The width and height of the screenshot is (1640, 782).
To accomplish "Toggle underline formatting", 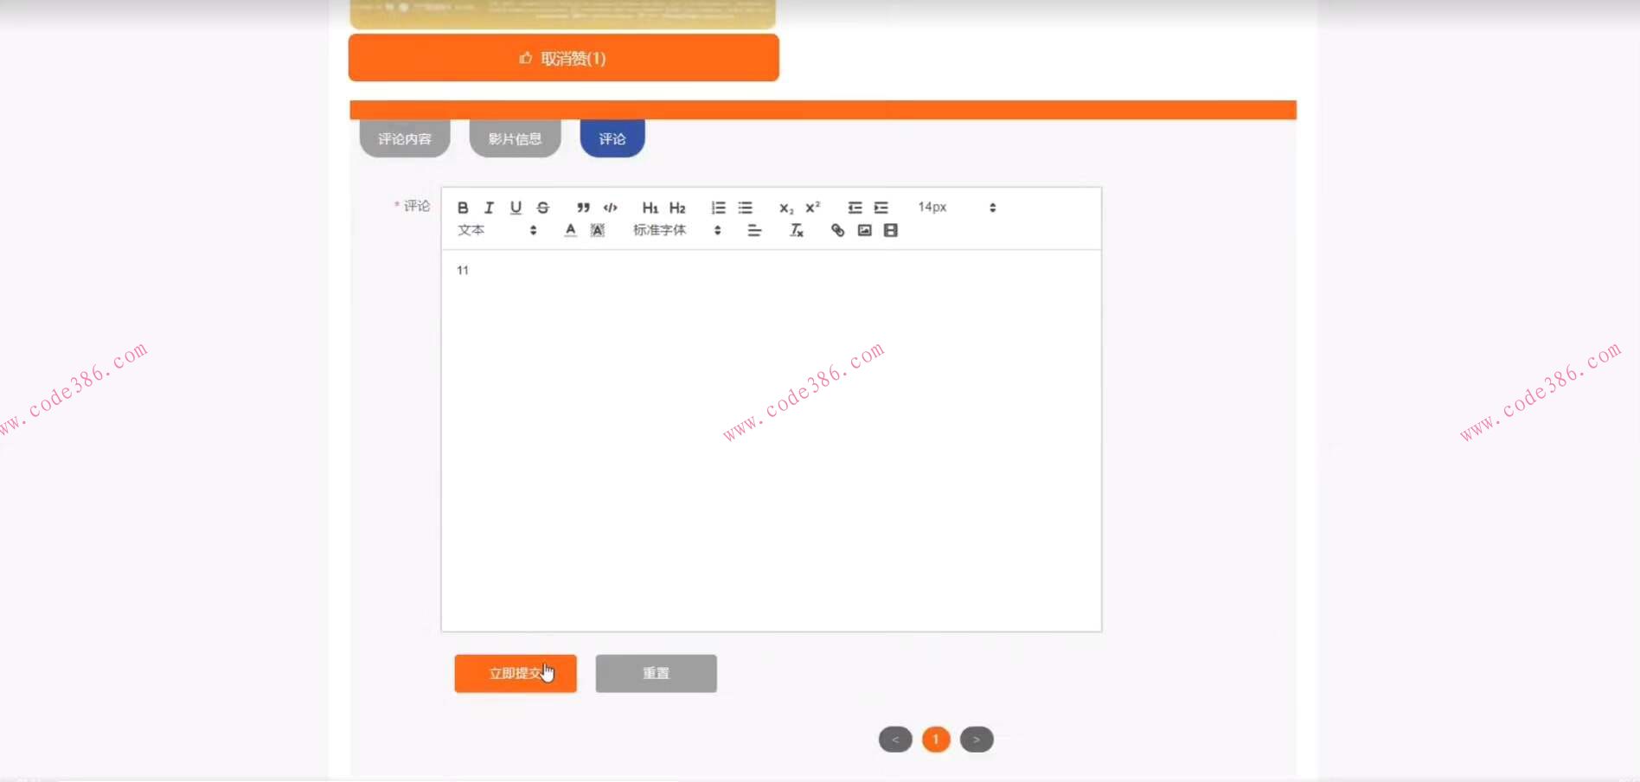I will [516, 208].
